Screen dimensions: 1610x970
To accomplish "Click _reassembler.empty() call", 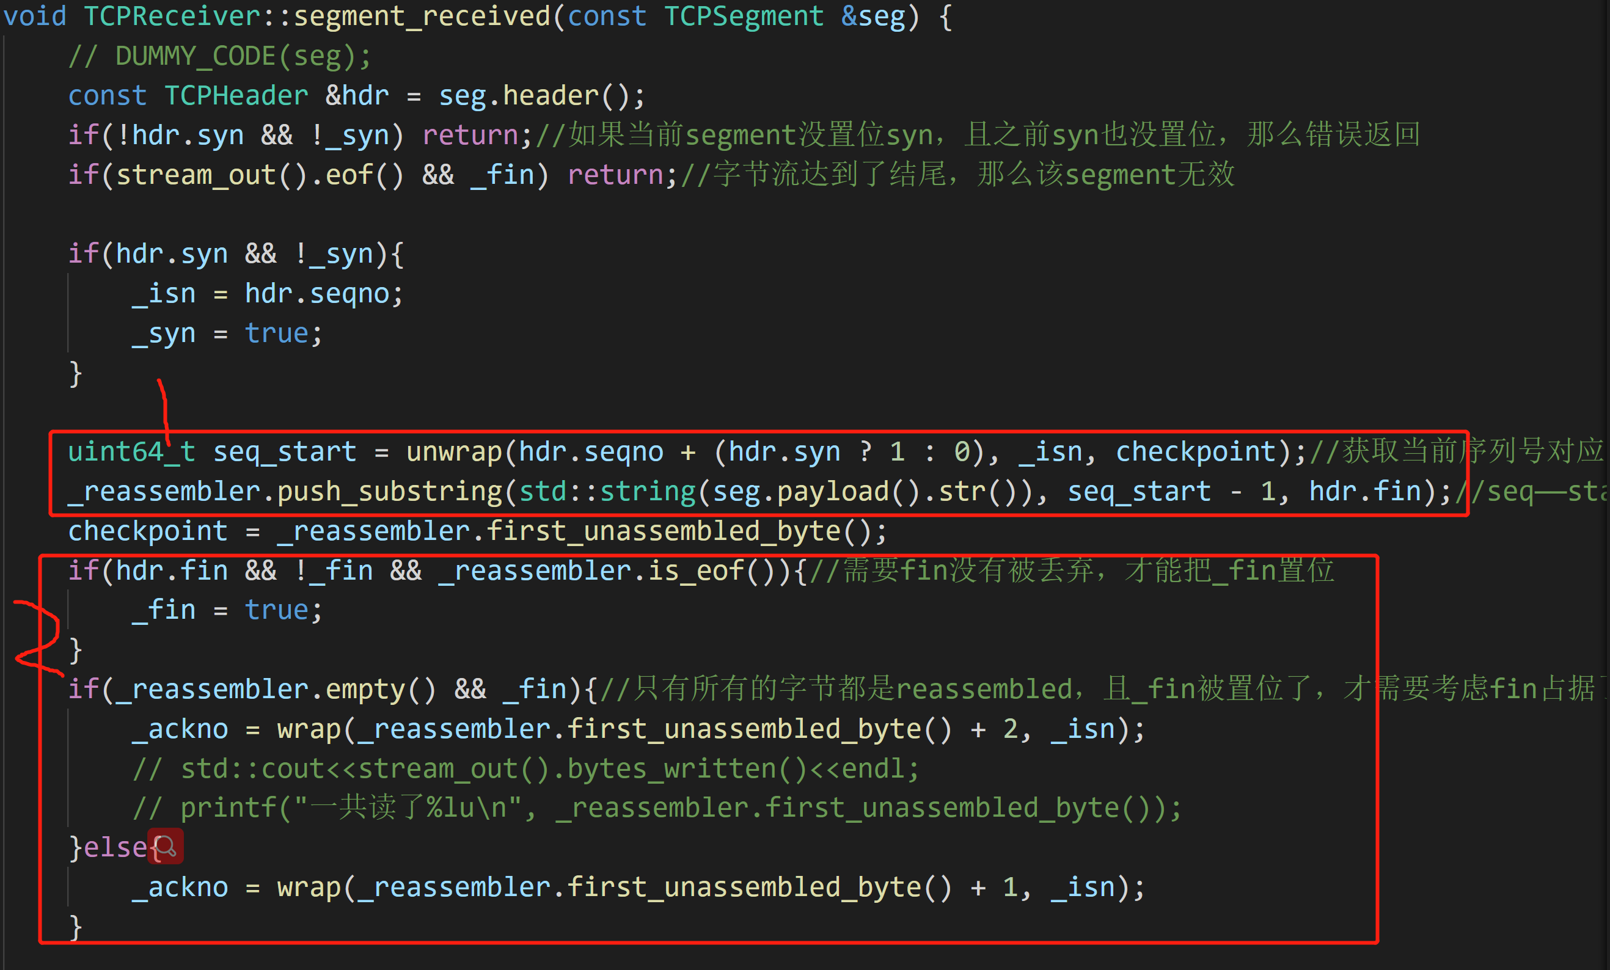I will click(x=275, y=689).
